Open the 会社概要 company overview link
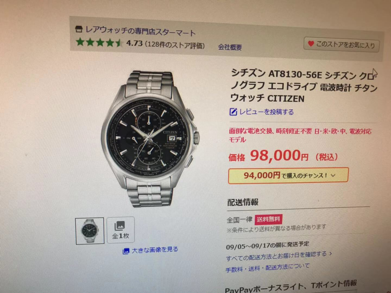The height and width of the screenshot is (293, 391). click(230, 47)
